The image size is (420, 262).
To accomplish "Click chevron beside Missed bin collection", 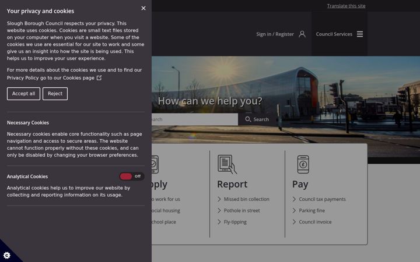I will [219, 199].
